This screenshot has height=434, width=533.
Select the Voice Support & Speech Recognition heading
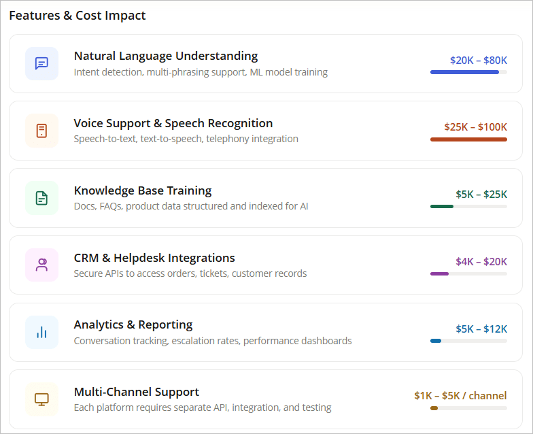tap(173, 123)
